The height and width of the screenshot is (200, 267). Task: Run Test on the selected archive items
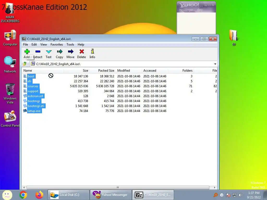[49, 52]
